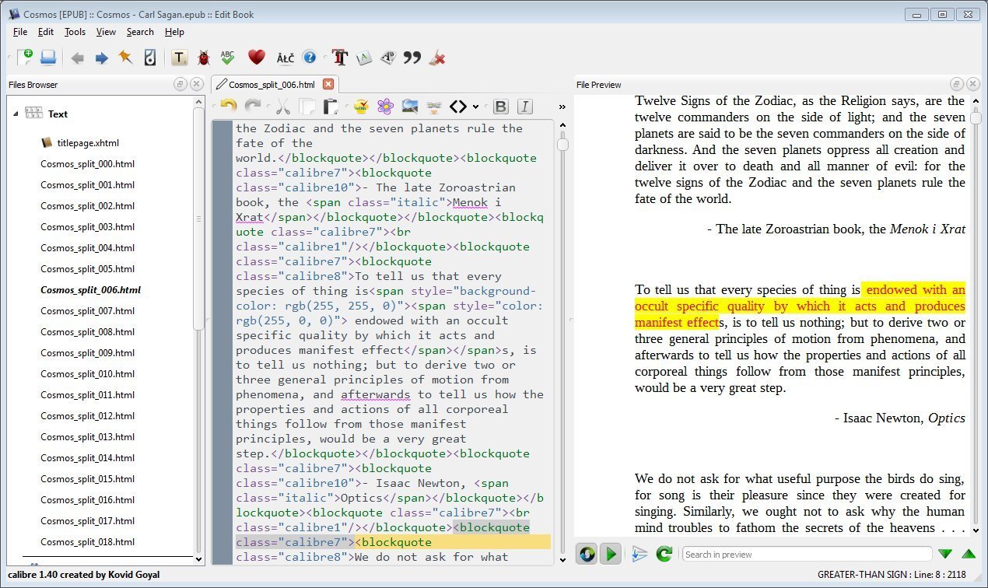Click the Donate heart icon
This screenshot has width=988, height=588.
(257, 58)
